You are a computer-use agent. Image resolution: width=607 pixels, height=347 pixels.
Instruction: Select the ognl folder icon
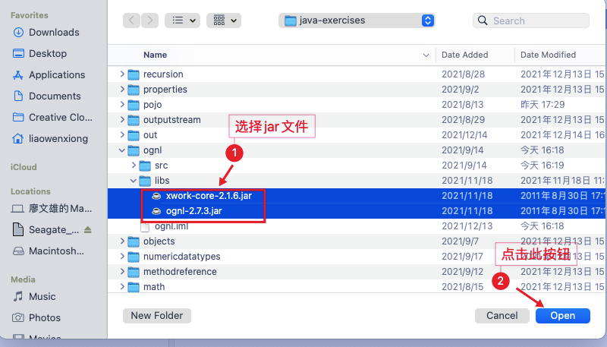coord(134,150)
